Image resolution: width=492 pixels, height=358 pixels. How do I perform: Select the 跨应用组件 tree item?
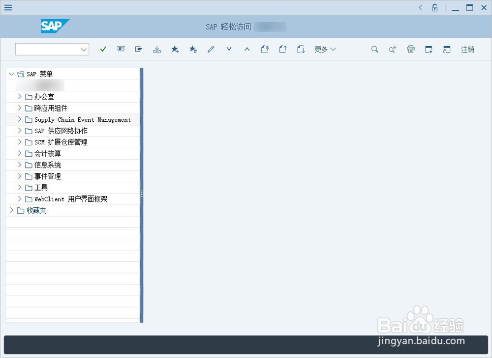[51, 108]
